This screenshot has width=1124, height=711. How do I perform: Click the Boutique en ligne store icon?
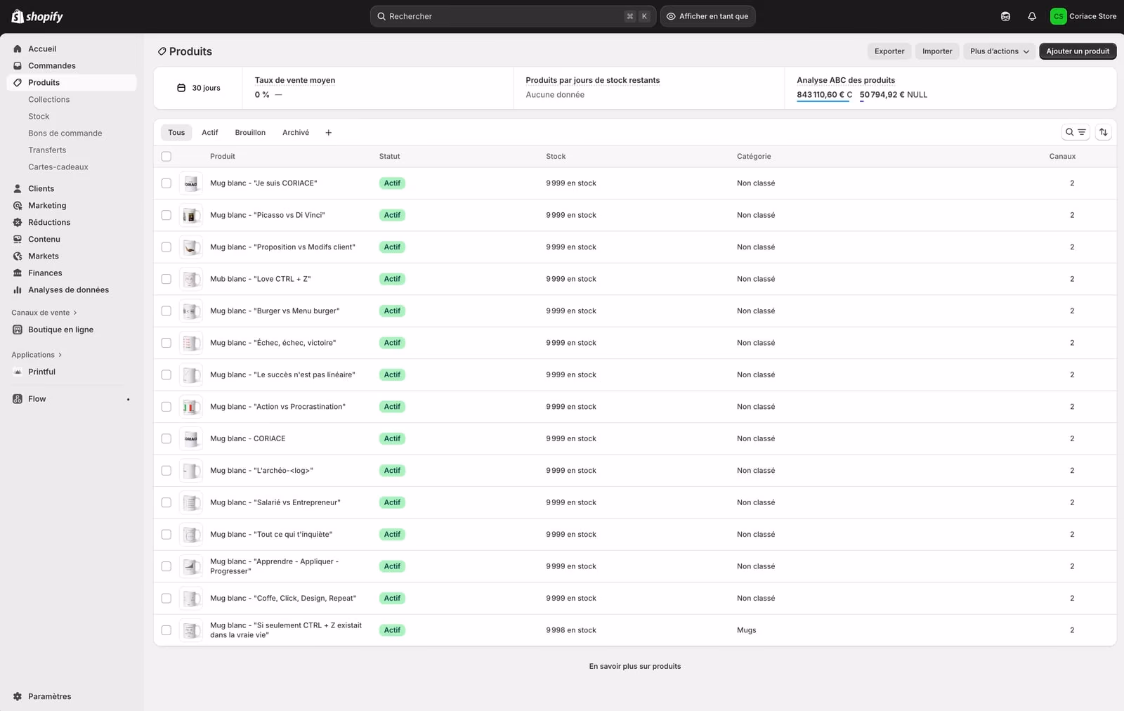[18, 330]
